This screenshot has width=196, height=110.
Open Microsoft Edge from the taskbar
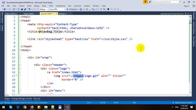pyautogui.click(x=18, y=107)
